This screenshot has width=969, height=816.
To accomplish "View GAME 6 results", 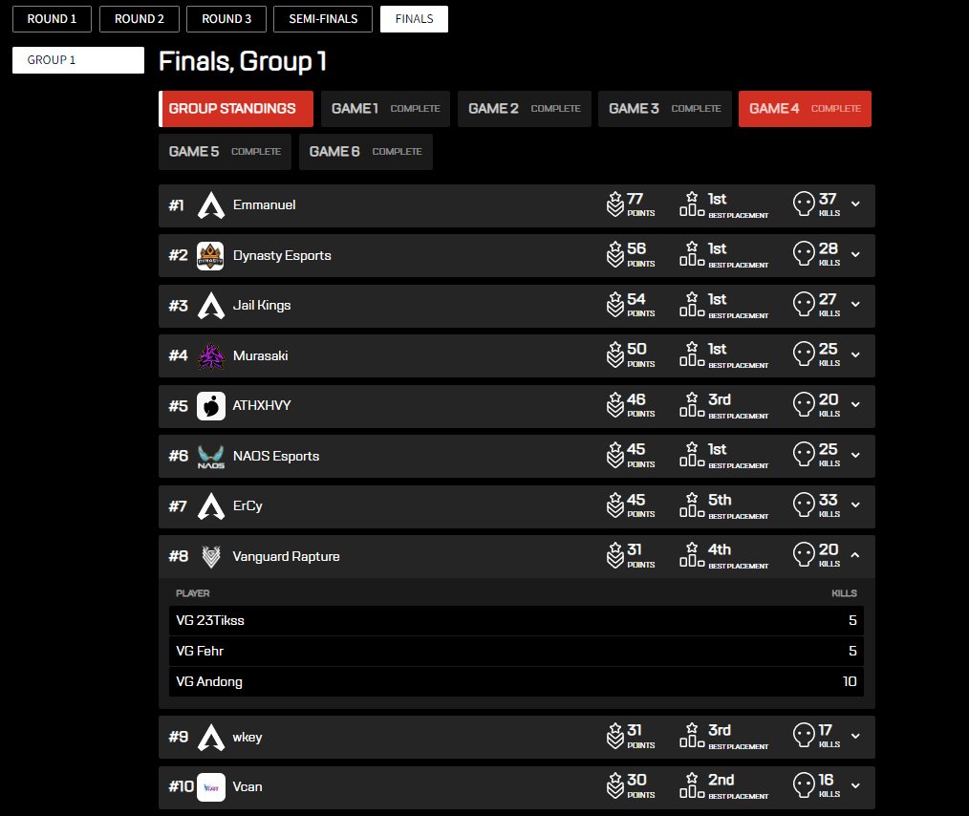I will [x=366, y=152].
